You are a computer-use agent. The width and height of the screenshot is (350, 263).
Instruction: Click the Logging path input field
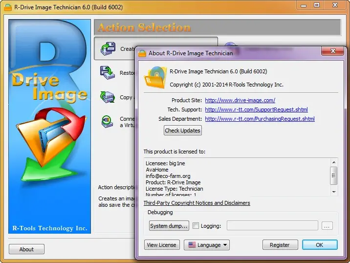tap(272, 225)
